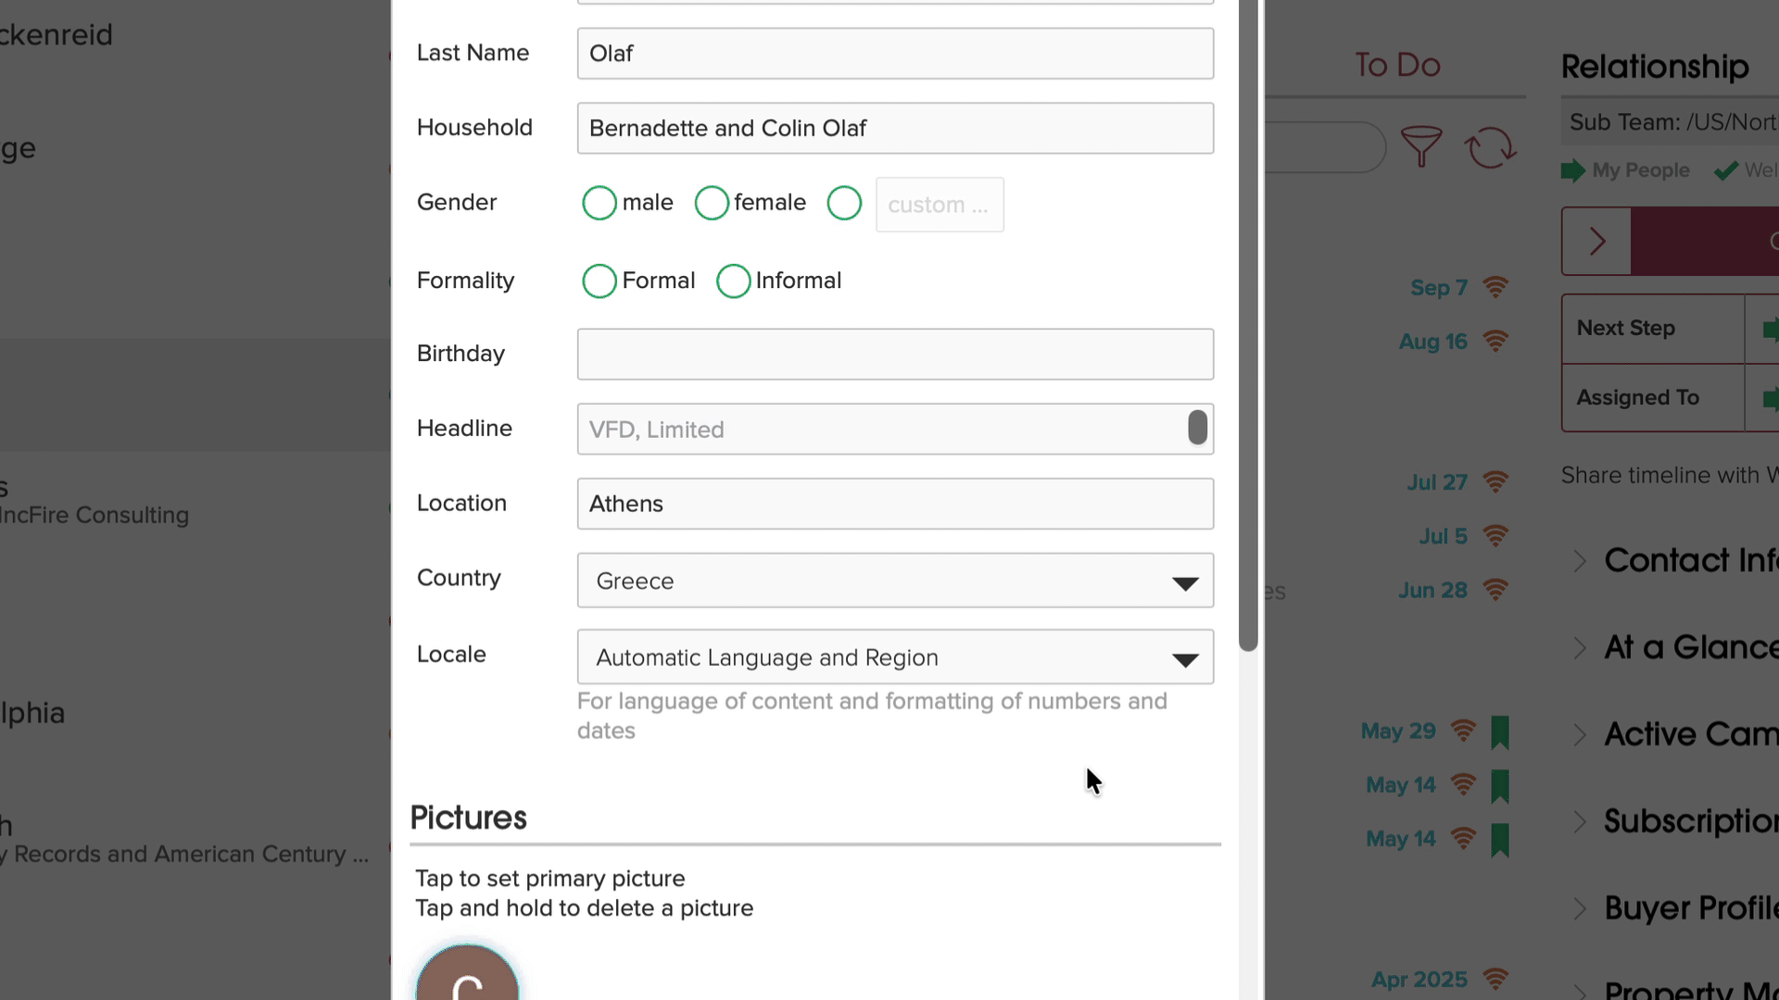Image resolution: width=1779 pixels, height=1000 pixels.
Task: Click the refresh arrows icon
Action: pyautogui.click(x=1489, y=147)
